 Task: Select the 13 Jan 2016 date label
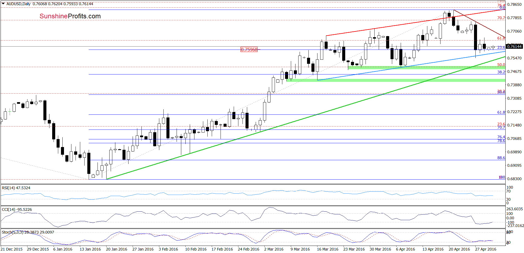90,249
